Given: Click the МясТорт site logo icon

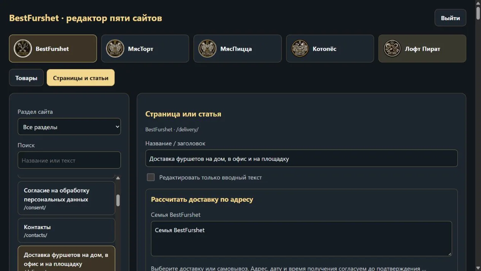Looking at the screenshot, I should 115,49.
